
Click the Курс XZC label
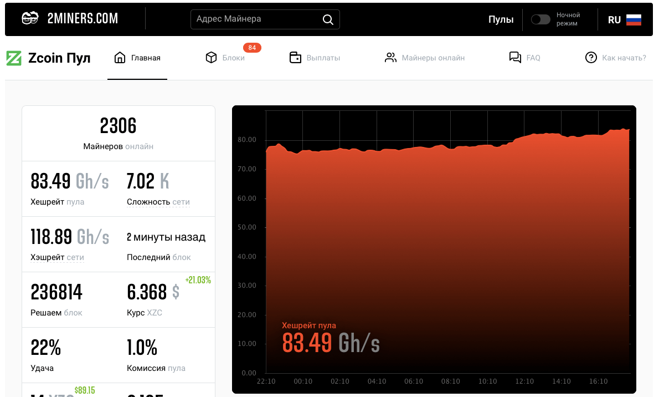[144, 313]
